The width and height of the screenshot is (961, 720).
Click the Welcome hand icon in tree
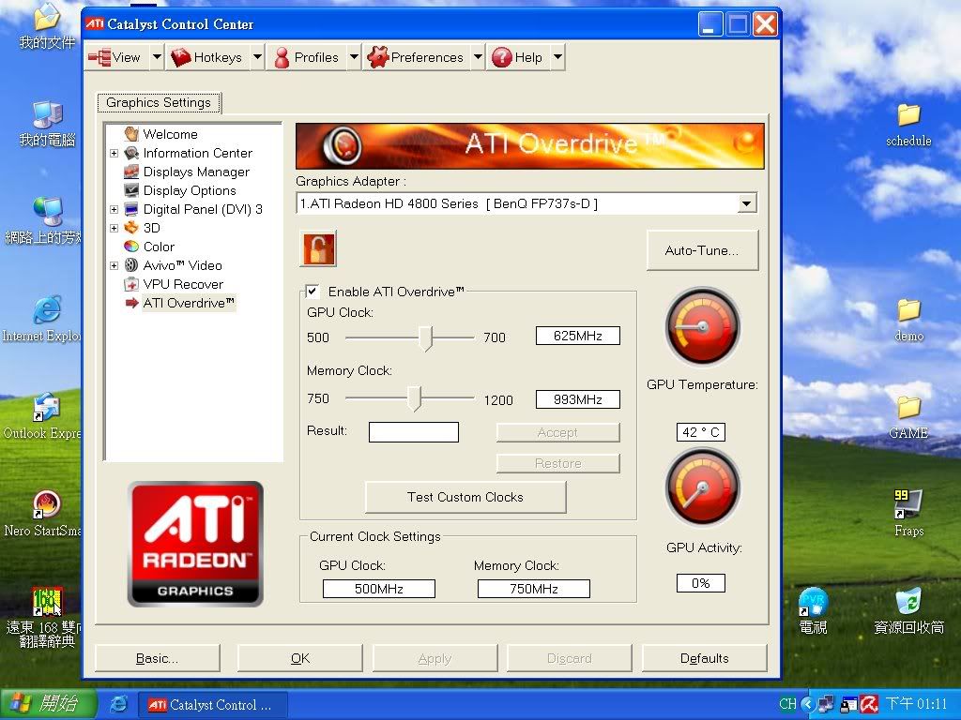click(131, 135)
